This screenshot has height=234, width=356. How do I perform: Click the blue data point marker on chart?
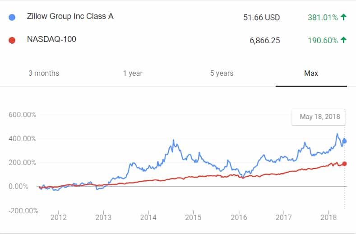[x=345, y=141]
